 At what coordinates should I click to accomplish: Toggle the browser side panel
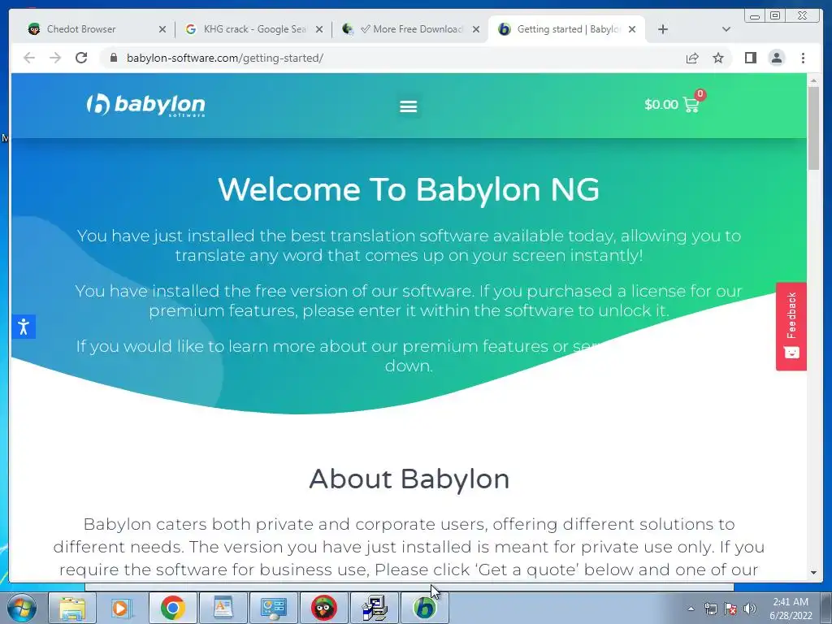750,58
